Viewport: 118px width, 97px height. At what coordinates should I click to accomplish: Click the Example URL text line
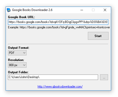click(x=59, y=27)
